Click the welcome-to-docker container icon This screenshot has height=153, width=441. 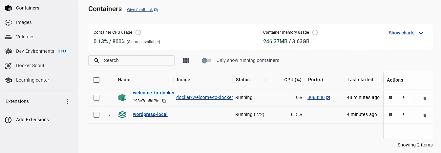(122, 98)
